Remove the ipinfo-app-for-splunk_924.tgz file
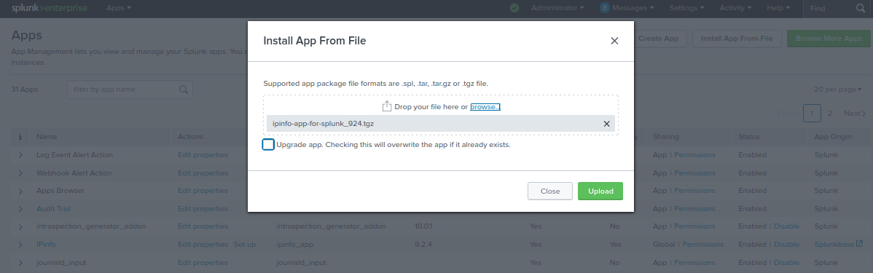This screenshot has height=273, width=873. pyautogui.click(x=607, y=124)
